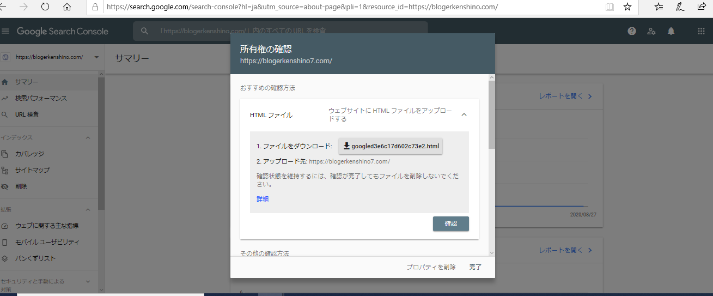Open the reading view book icon
The image size is (713, 296).
pyautogui.click(x=610, y=7)
